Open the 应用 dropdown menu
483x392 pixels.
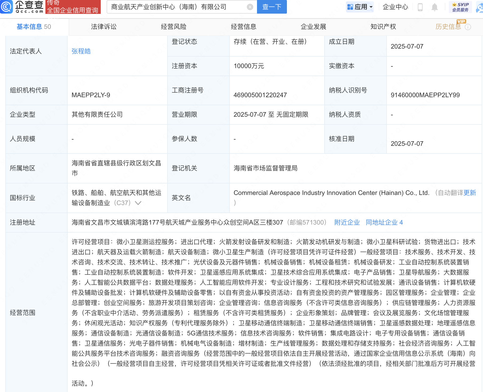point(360,7)
